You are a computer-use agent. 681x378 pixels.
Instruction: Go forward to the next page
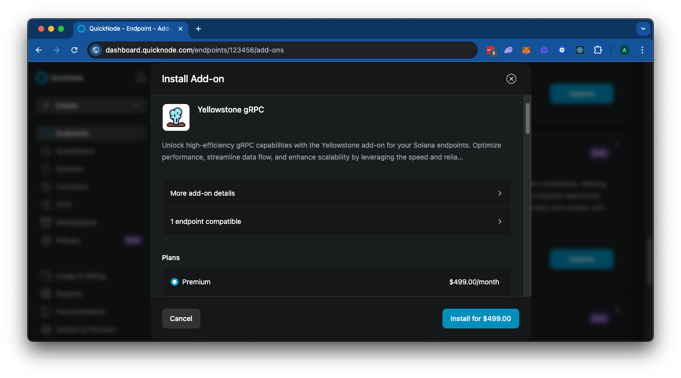pos(57,50)
